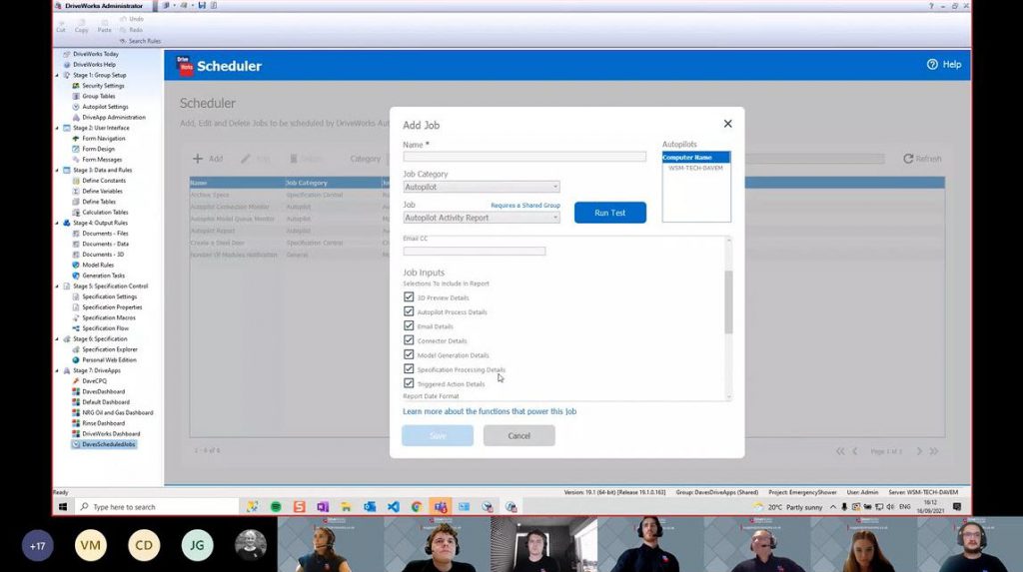The image size is (1023, 572).
Task: Collapse Stage 3: Data and Rules node
Action: (57, 171)
